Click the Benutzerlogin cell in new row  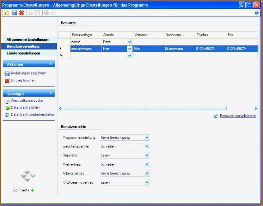tap(86, 56)
